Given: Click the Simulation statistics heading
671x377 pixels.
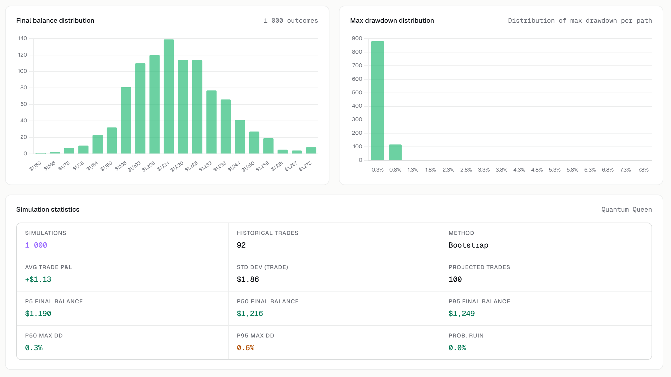Looking at the screenshot, I should [x=48, y=209].
